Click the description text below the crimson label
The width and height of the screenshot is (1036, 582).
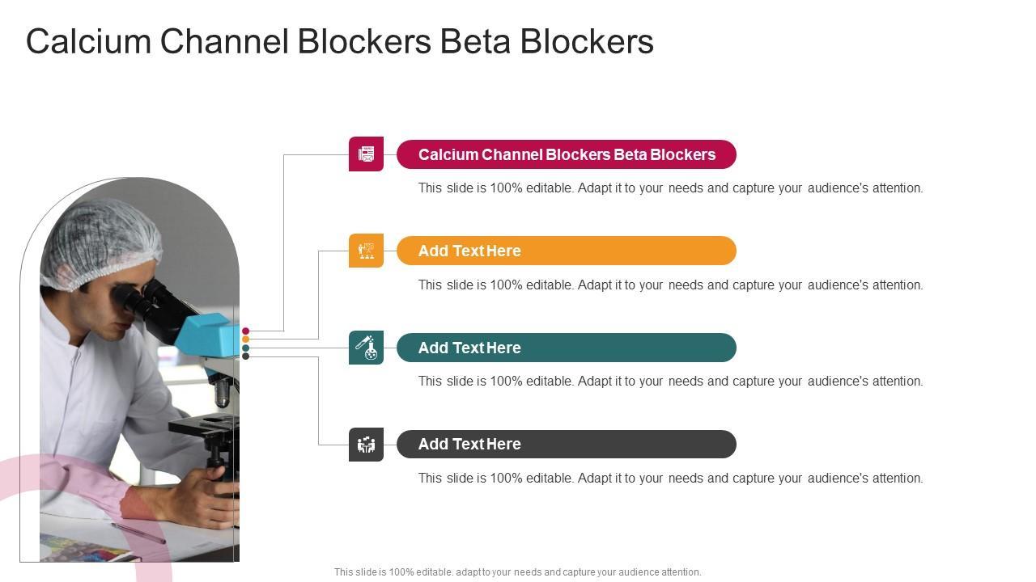point(670,188)
